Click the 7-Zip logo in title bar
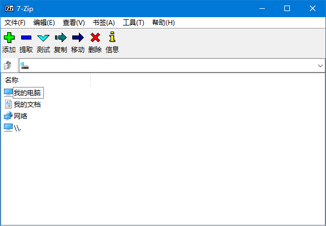 click(x=9, y=8)
